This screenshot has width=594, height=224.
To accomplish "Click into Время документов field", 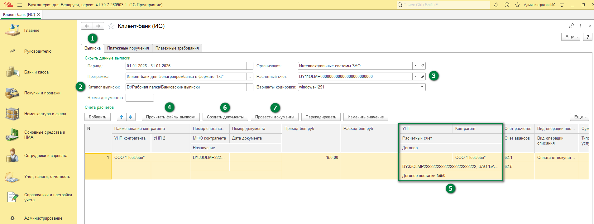I will click(x=140, y=98).
